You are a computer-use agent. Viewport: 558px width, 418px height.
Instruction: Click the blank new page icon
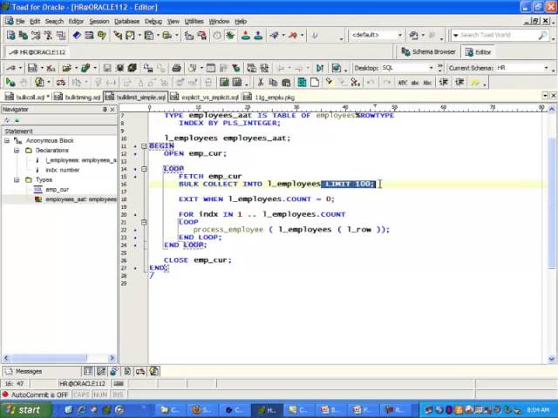[x=315, y=83]
